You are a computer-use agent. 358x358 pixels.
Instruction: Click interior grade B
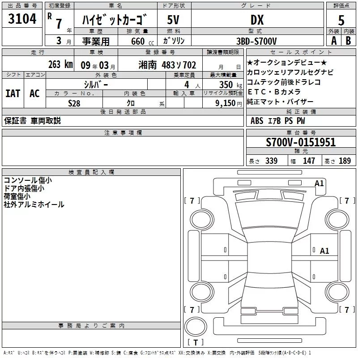pos(349,40)
